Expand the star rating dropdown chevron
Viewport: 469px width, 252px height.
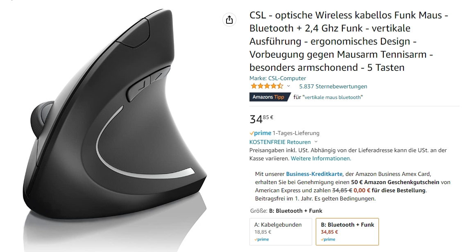288,86
